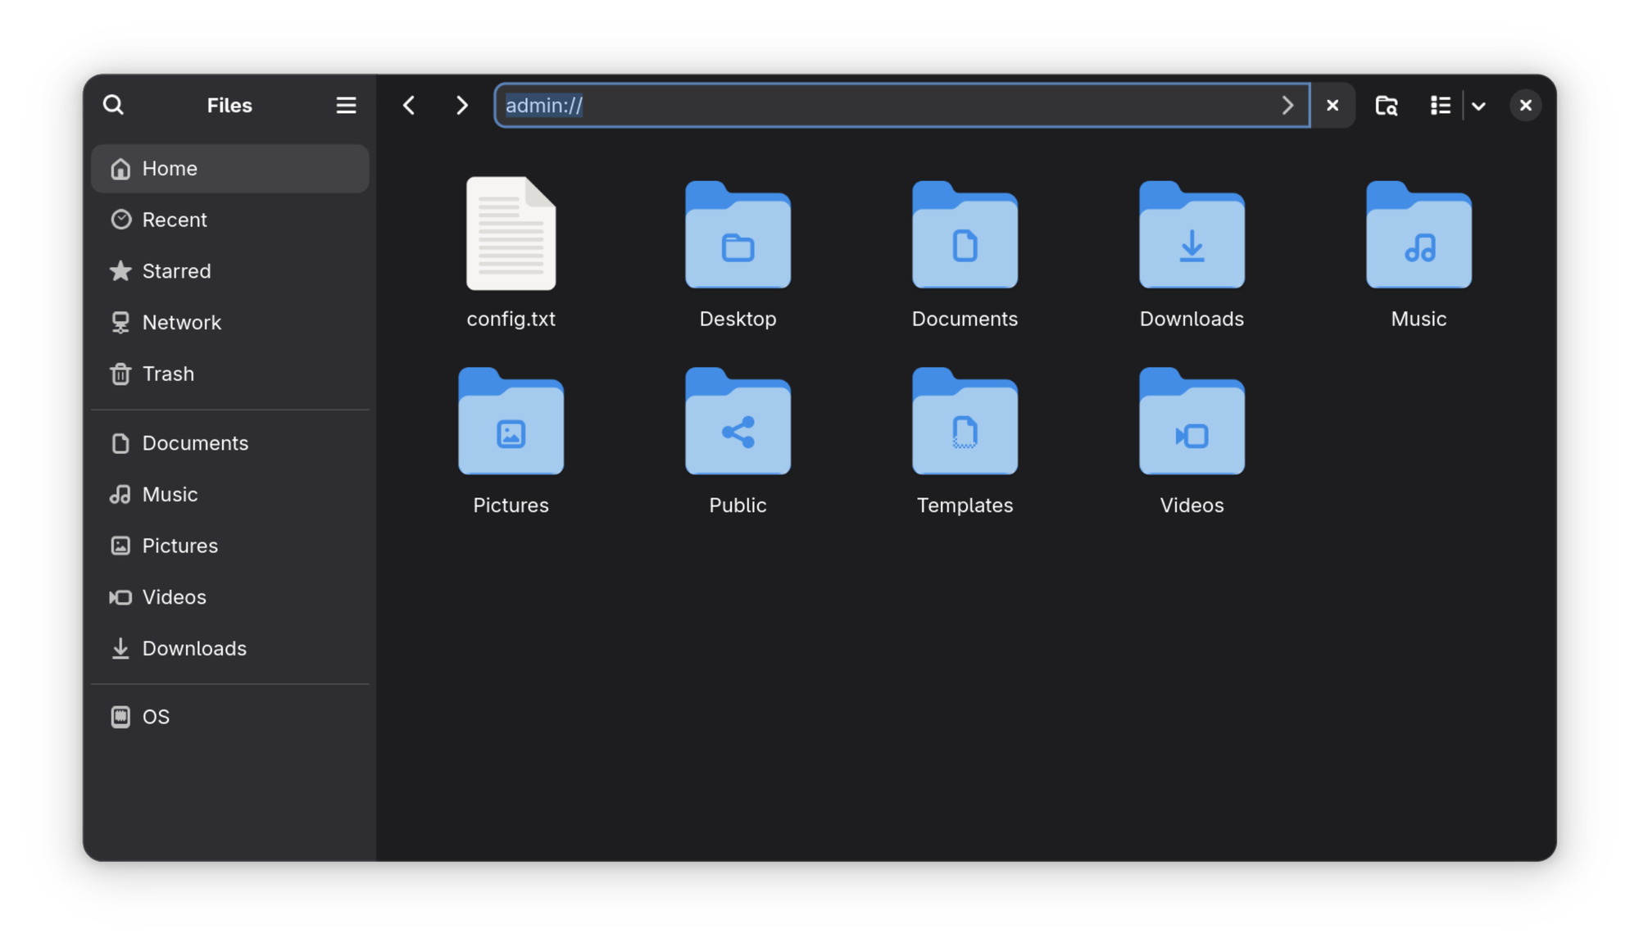
Task: Select Starred items in the sidebar
Action: (x=176, y=271)
